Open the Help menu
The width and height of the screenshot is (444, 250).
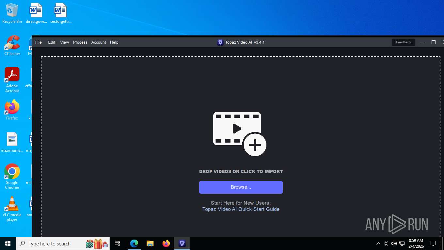pos(114,42)
